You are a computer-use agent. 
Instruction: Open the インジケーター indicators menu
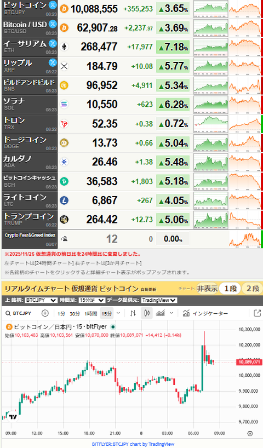(205, 313)
